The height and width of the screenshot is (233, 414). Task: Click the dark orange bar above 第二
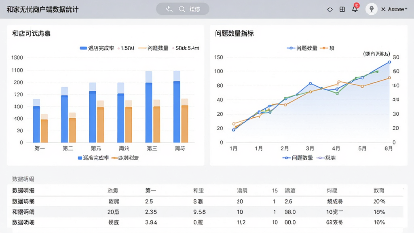[72, 131]
